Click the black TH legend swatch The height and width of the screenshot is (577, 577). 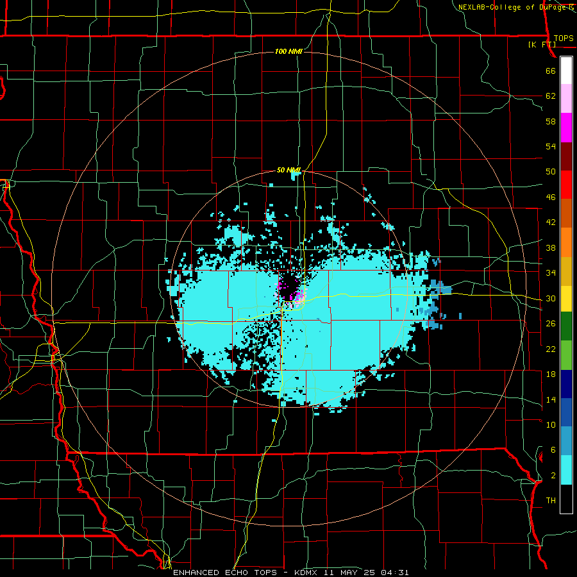point(566,499)
